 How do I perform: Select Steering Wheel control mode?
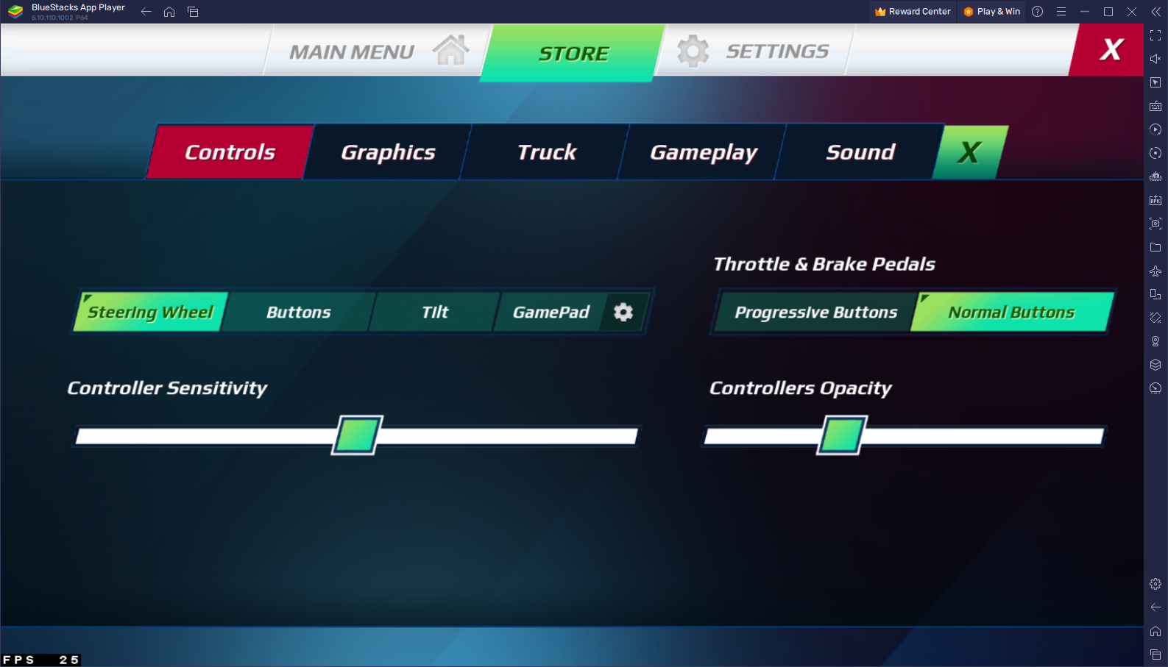151,312
